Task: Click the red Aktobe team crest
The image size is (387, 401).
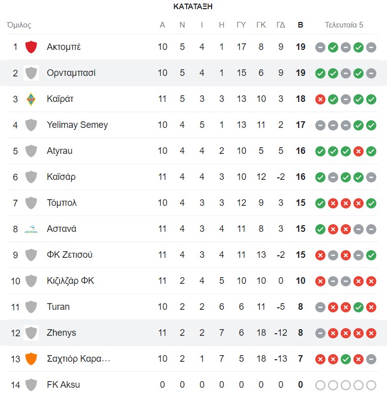Action: [x=31, y=47]
